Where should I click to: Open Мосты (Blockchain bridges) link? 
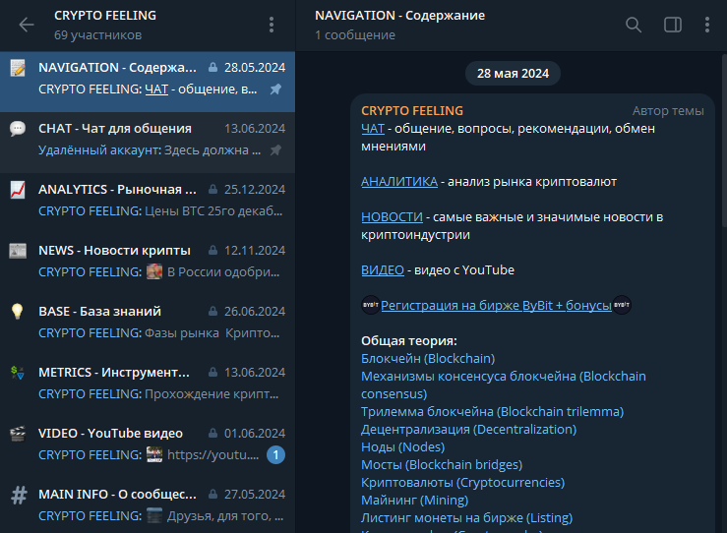442,465
